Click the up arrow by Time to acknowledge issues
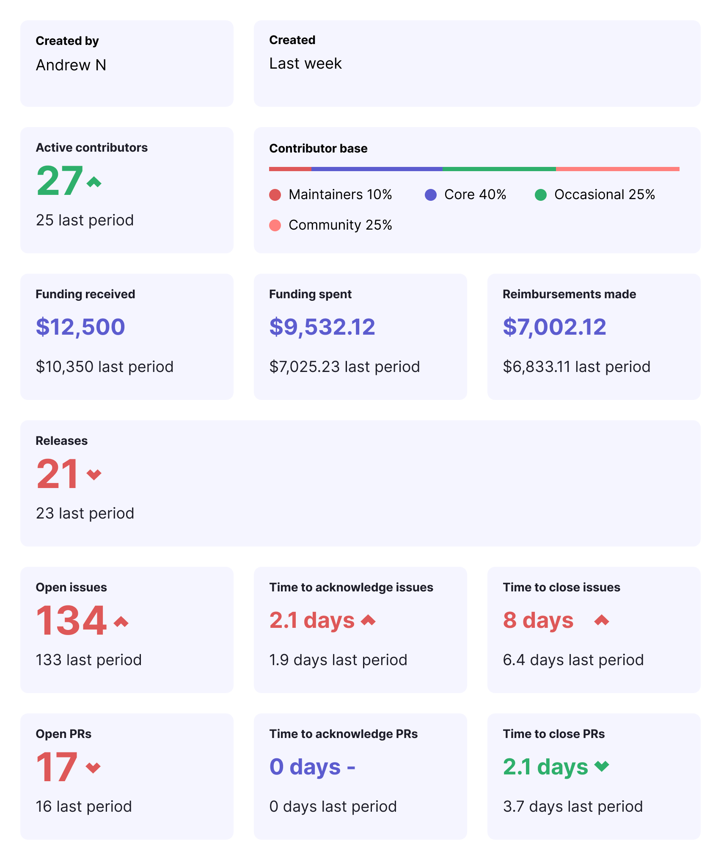 [x=368, y=620]
